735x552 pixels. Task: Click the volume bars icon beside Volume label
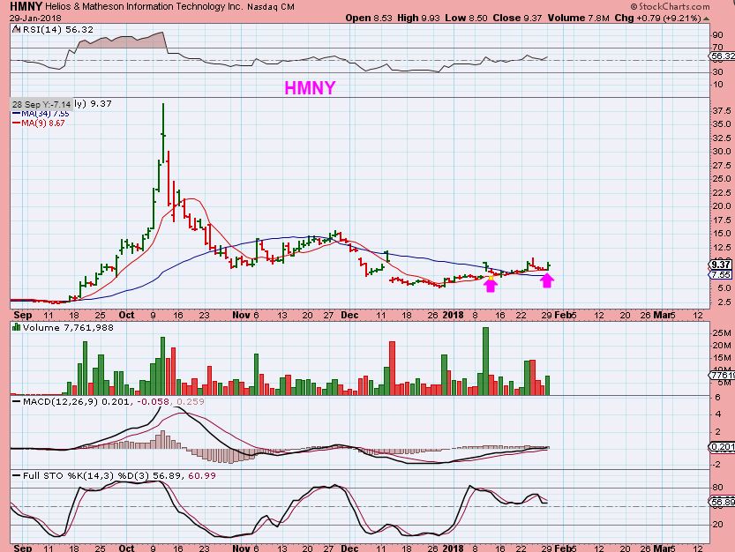tap(17, 327)
